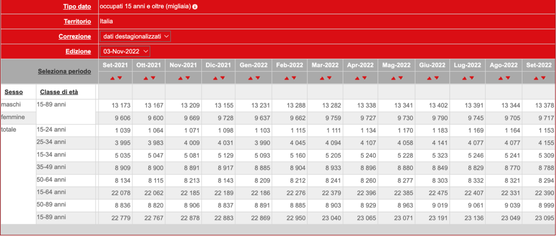Image resolution: width=556 pixels, height=236 pixels.
Task: Sort Mag-2022 column ascending with up arrow
Action: click(393, 78)
